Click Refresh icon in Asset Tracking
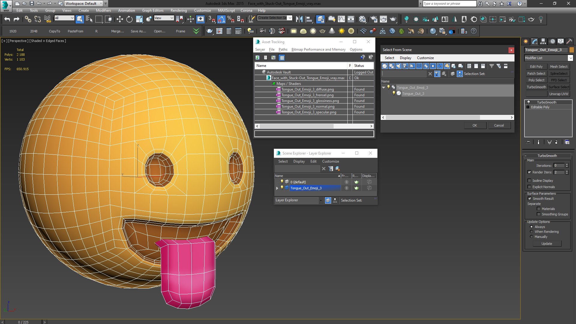Viewport: 576px width, 324px height. coord(257,58)
